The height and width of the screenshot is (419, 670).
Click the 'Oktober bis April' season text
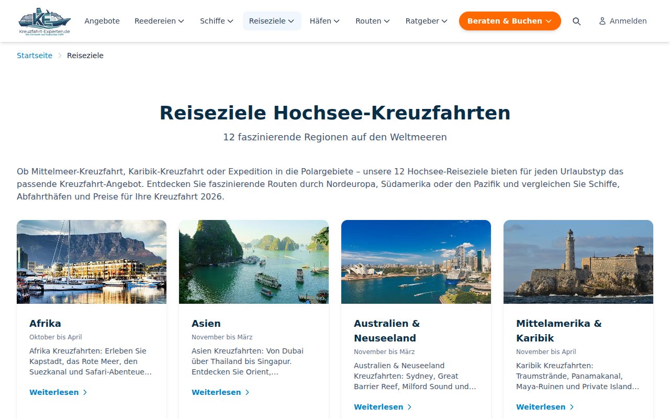(x=55, y=337)
